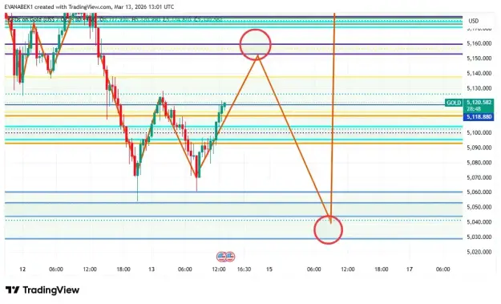Click the blue 5,118.880 price label
This screenshot has width=501, height=304.
click(x=479, y=117)
